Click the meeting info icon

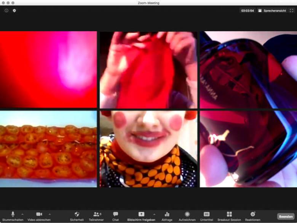pyautogui.click(x=6, y=11)
